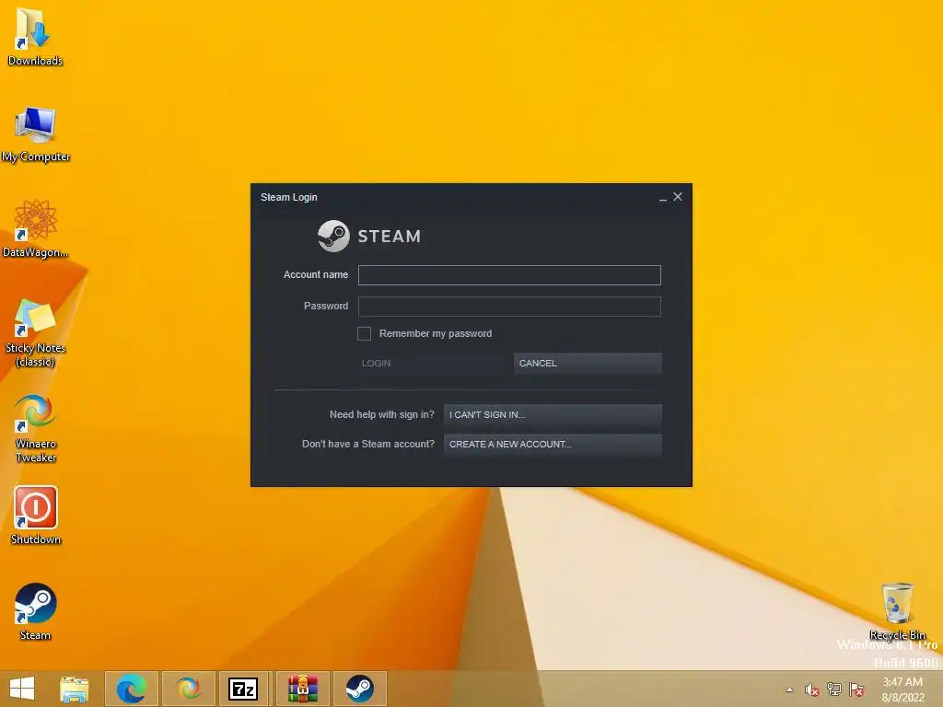Open Winaero Tweaker from the taskbar
The height and width of the screenshot is (707, 943).
tap(188, 689)
